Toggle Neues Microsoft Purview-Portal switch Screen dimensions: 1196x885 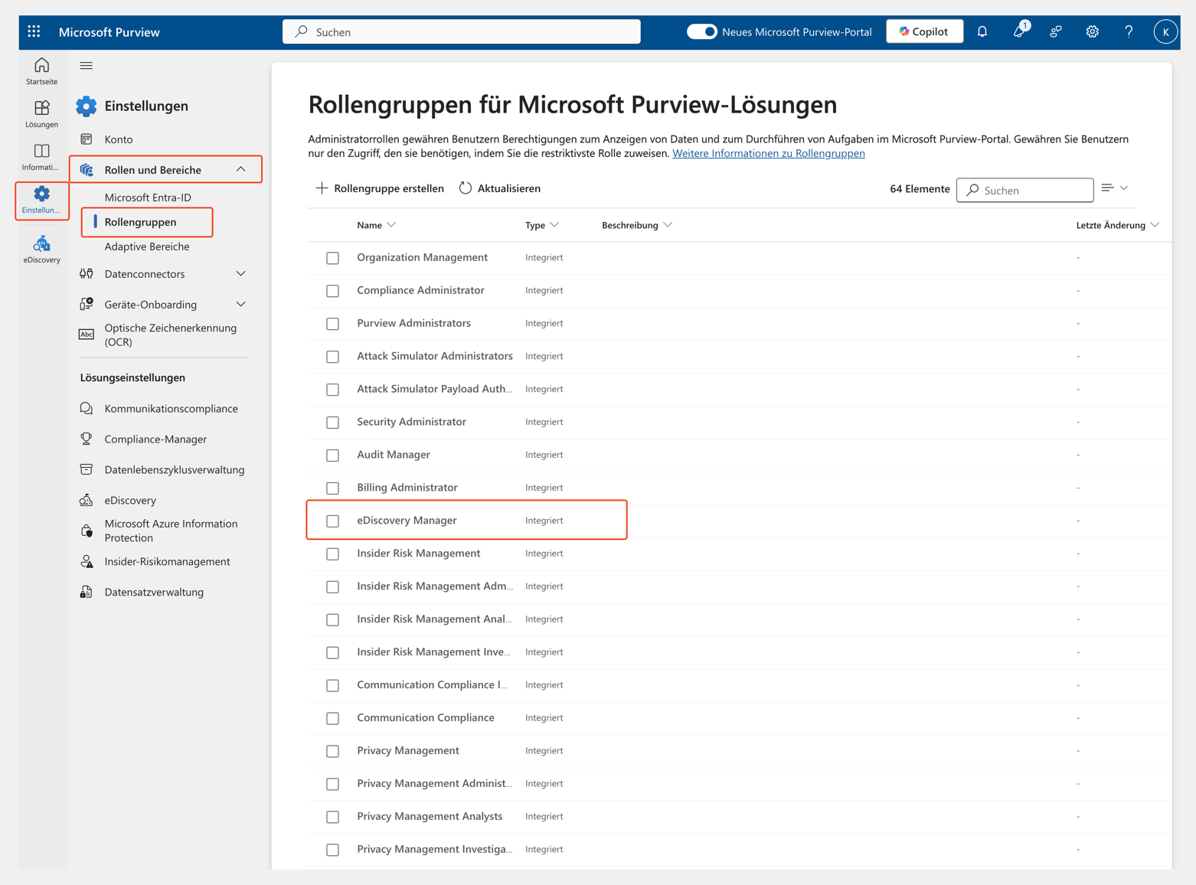(x=701, y=31)
